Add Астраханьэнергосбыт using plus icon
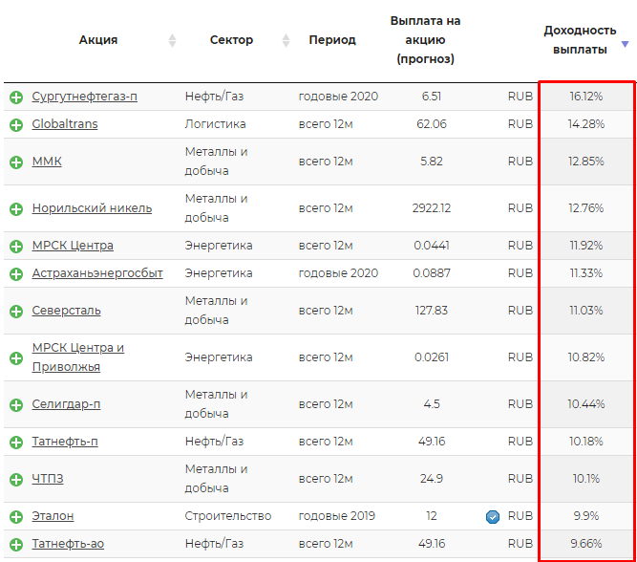 click(16, 274)
